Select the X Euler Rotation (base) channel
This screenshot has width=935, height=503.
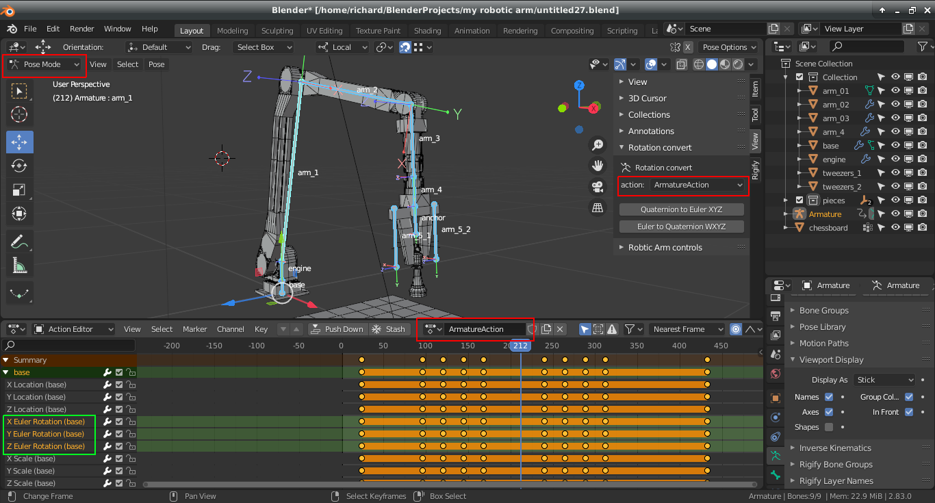pyautogui.click(x=46, y=422)
